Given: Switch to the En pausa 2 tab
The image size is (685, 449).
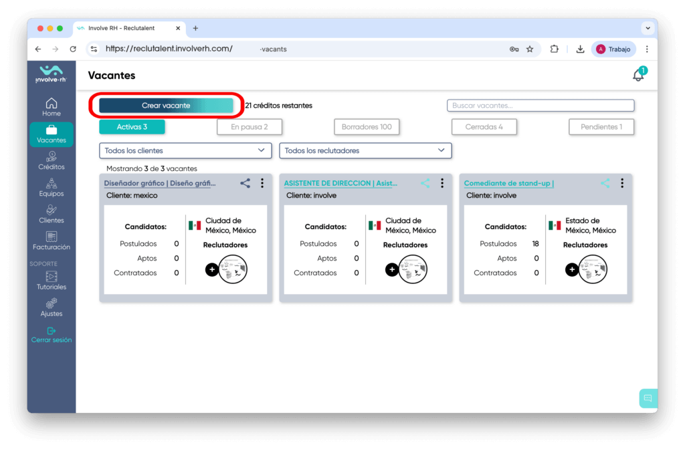Looking at the screenshot, I should pyautogui.click(x=250, y=127).
